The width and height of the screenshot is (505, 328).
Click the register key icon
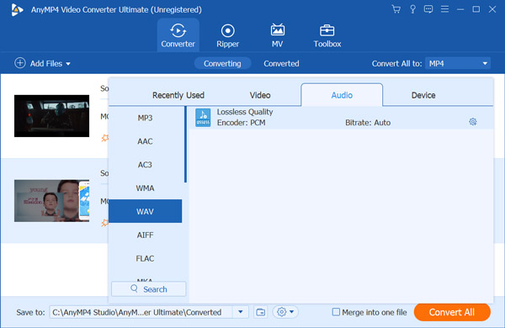pyautogui.click(x=412, y=9)
